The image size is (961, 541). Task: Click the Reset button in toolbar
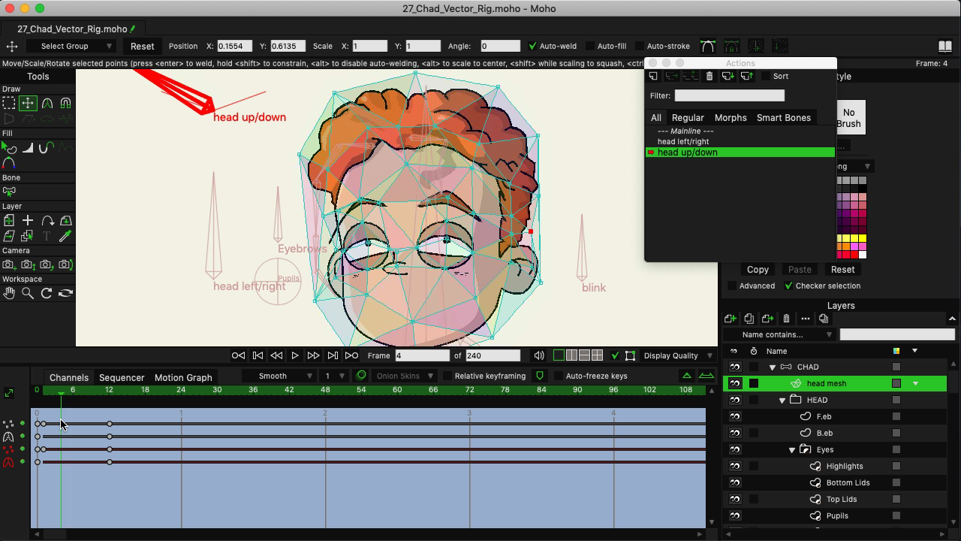coord(142,46)
